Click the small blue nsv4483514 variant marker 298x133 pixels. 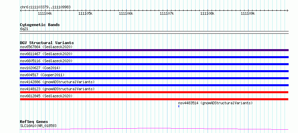click(179, 106)
